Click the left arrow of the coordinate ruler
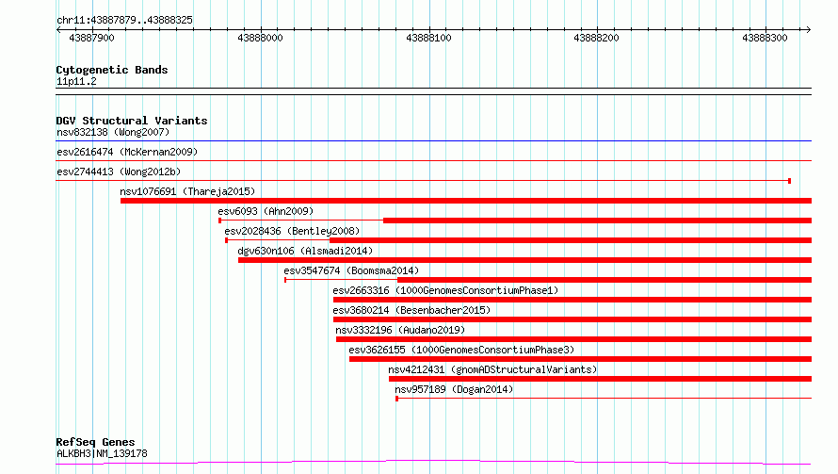The height and width of the screenshot is (474, 838). (x=58, y=29)
